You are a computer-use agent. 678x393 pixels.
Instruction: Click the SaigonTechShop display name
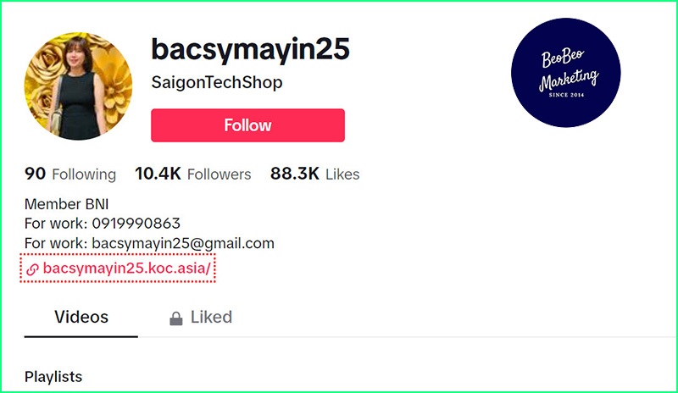click(x=217, y=82)
